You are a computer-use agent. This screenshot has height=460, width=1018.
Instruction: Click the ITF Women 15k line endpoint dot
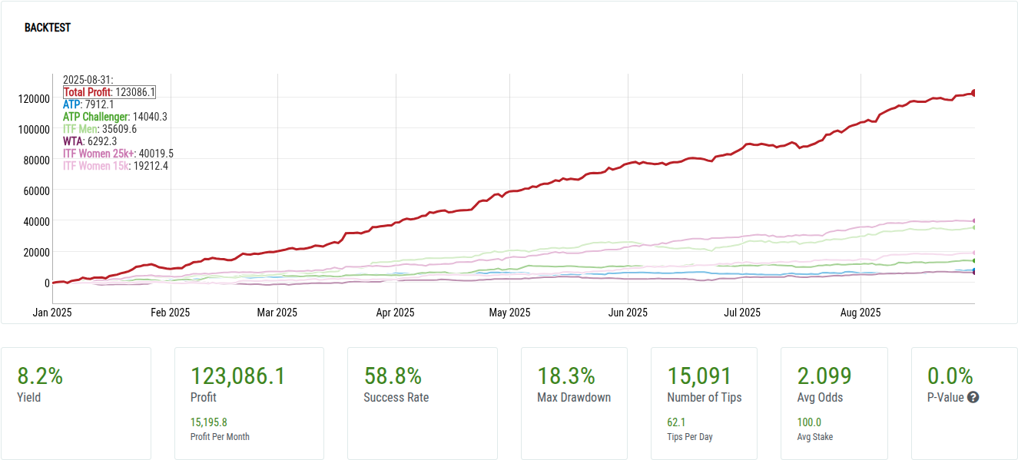click(x=974, y=253)
